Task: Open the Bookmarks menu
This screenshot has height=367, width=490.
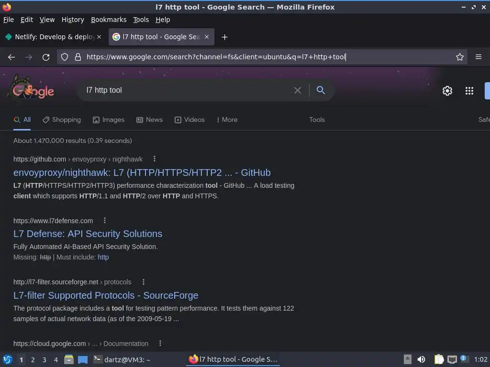Action: (109, 20)
